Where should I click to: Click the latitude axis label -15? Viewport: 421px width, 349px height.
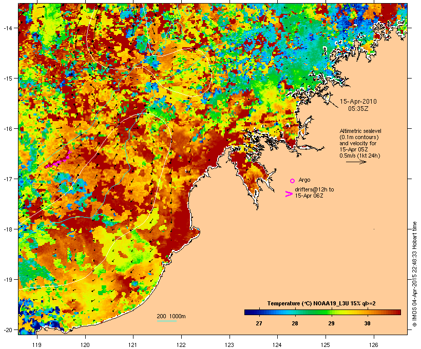tap(7, 79)
